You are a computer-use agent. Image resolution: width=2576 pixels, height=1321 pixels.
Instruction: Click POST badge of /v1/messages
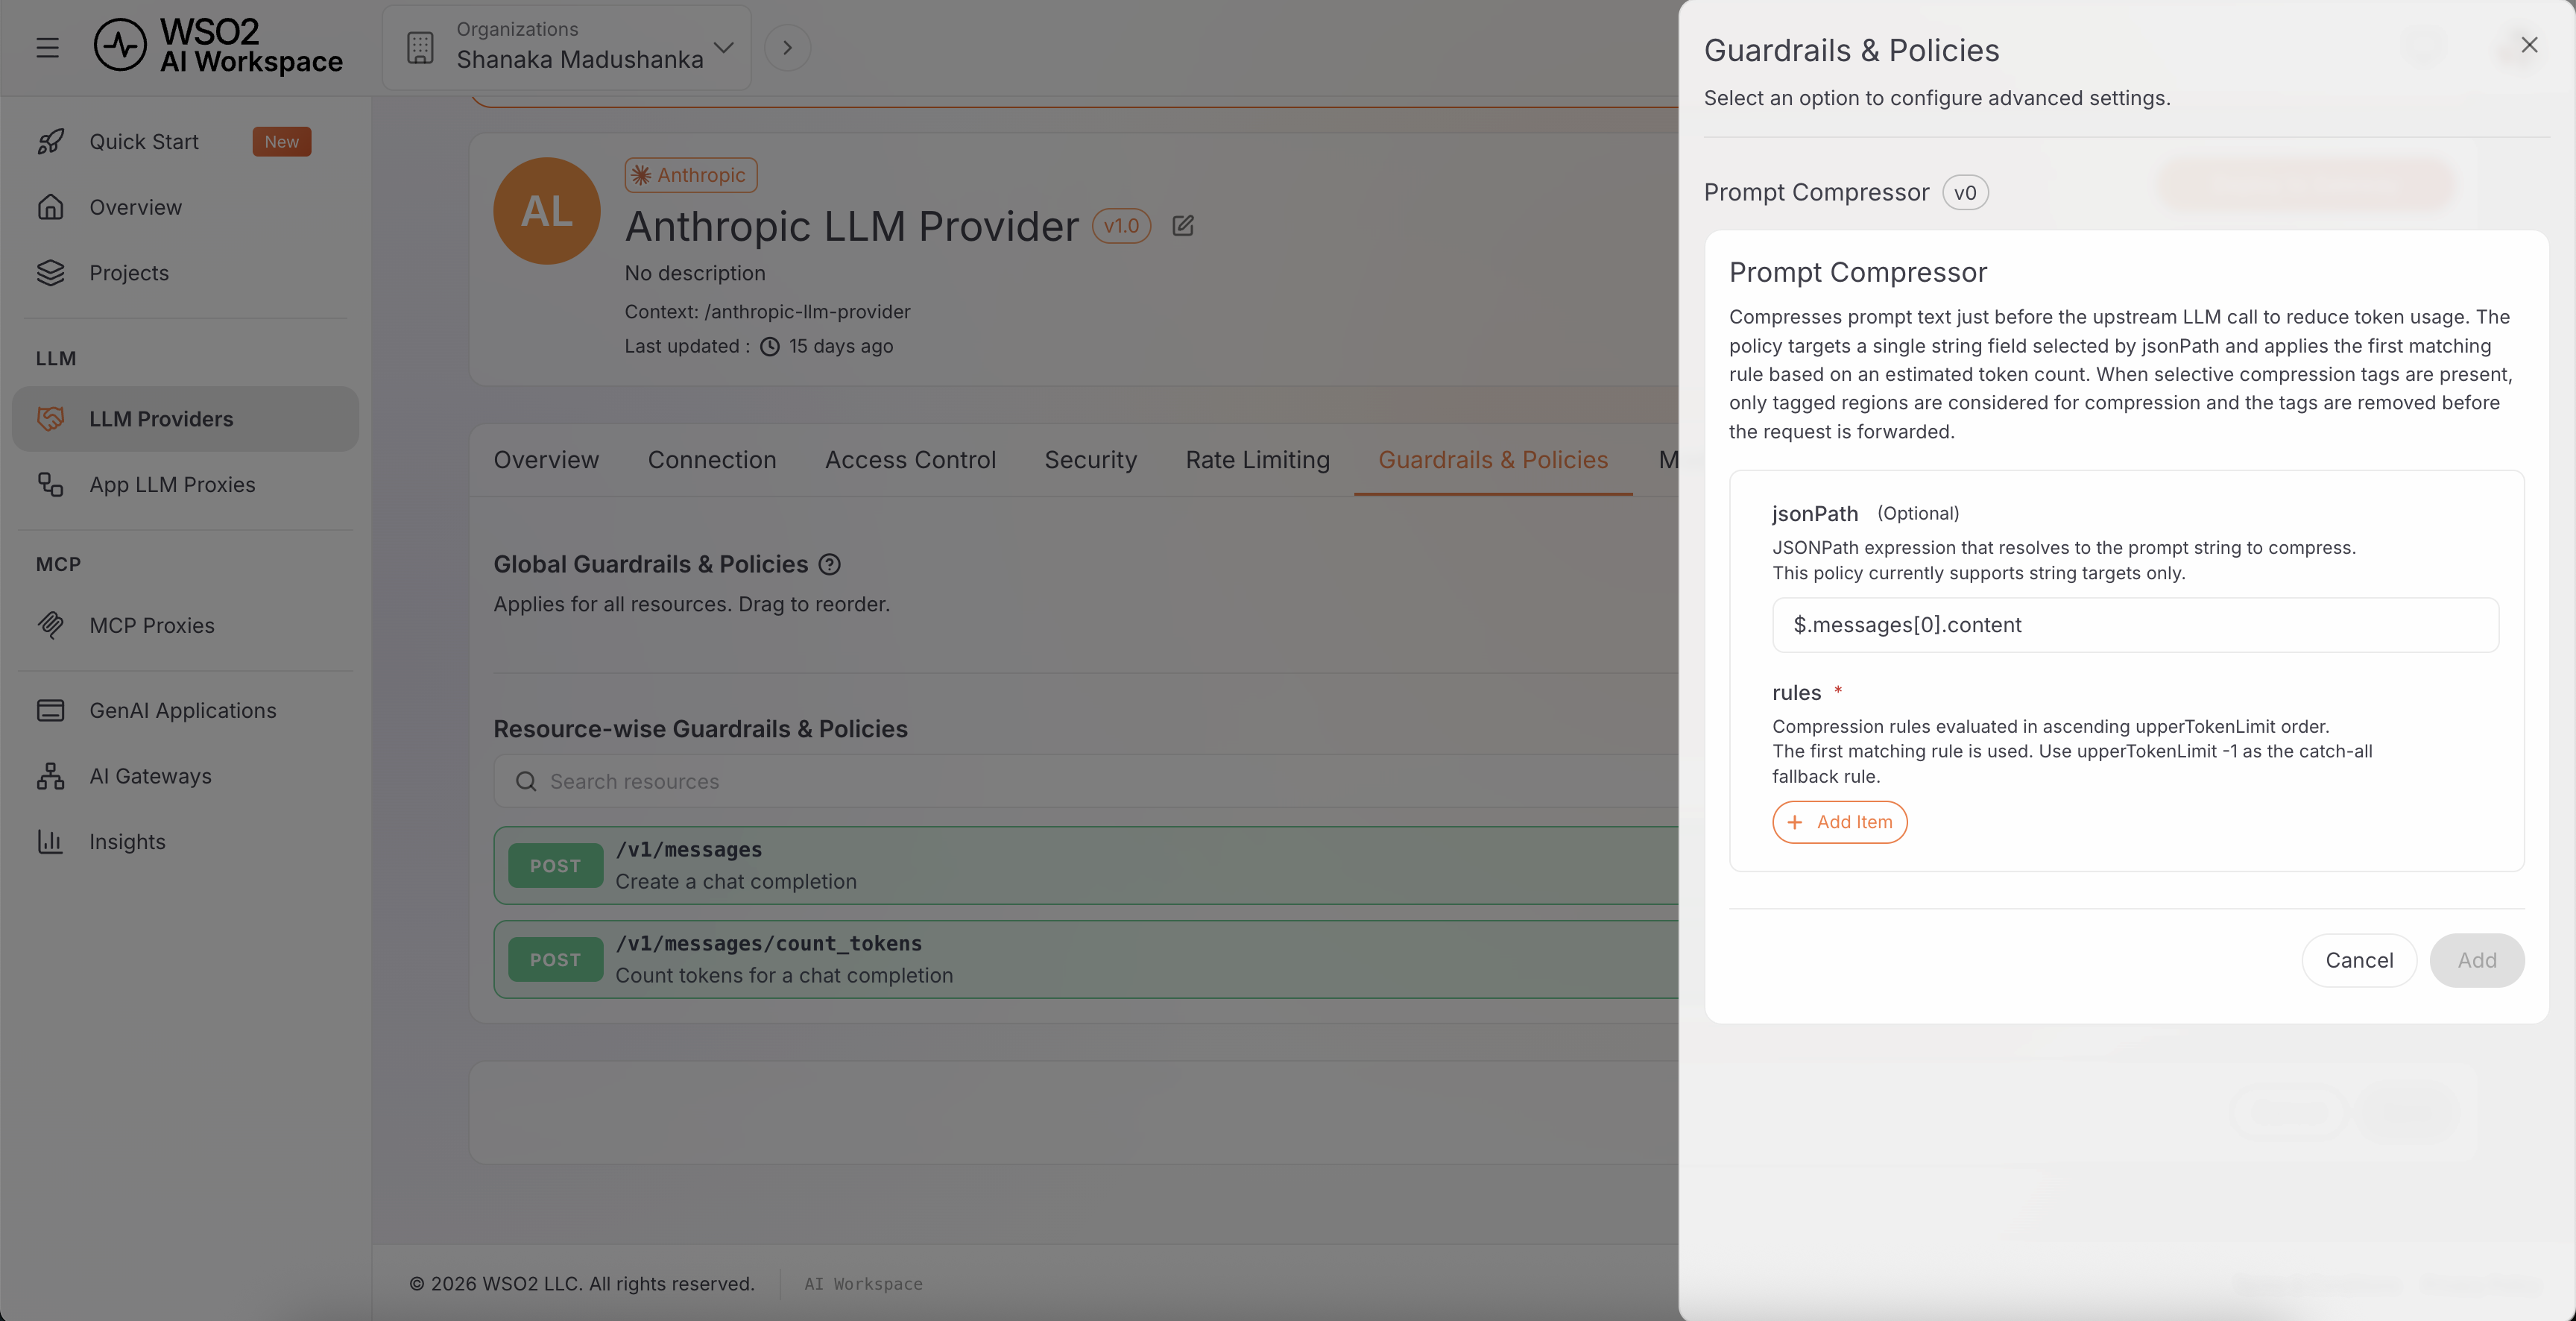555,866
